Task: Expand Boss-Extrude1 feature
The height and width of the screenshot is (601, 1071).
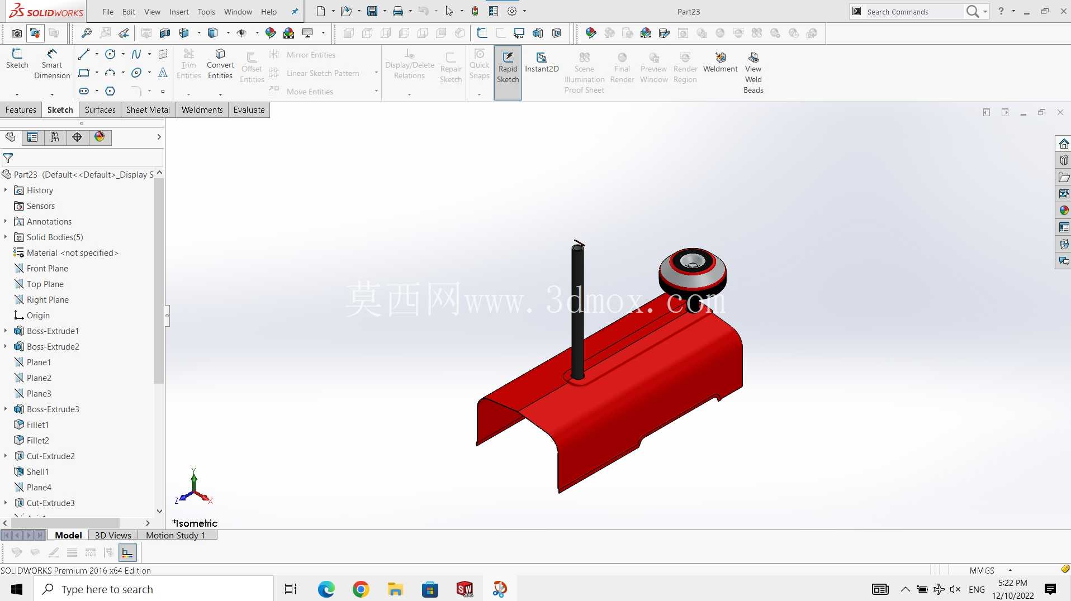Action: click(x=6, y=331)
